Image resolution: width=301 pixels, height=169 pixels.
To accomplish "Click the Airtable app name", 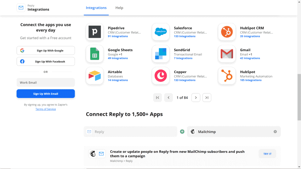I will coord(115,72).
